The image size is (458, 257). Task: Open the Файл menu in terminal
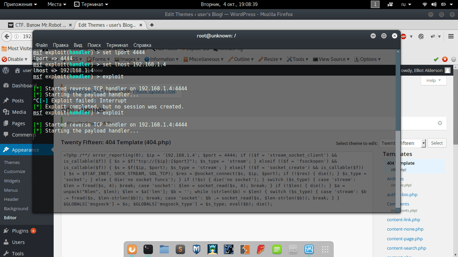click(42, 45)
